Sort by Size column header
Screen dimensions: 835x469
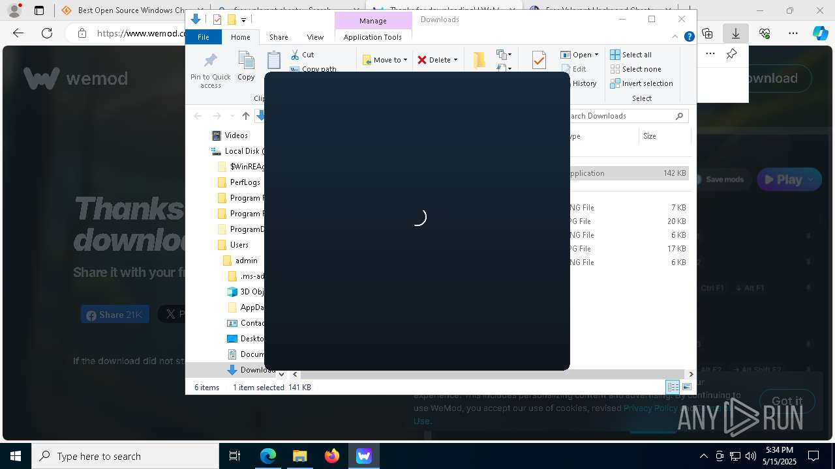[664, 136]
